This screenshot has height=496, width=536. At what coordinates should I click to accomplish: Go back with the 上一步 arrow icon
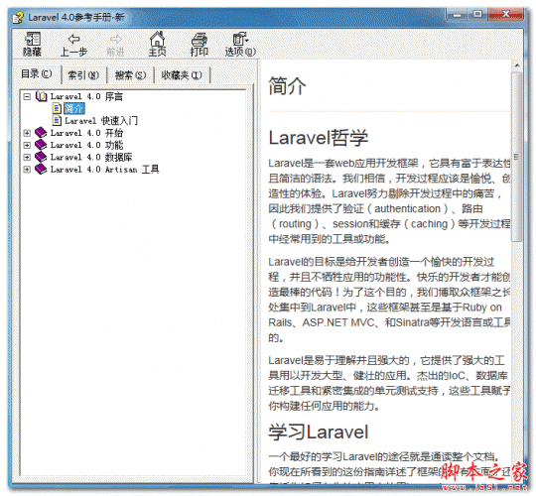(x=74, y=39)
